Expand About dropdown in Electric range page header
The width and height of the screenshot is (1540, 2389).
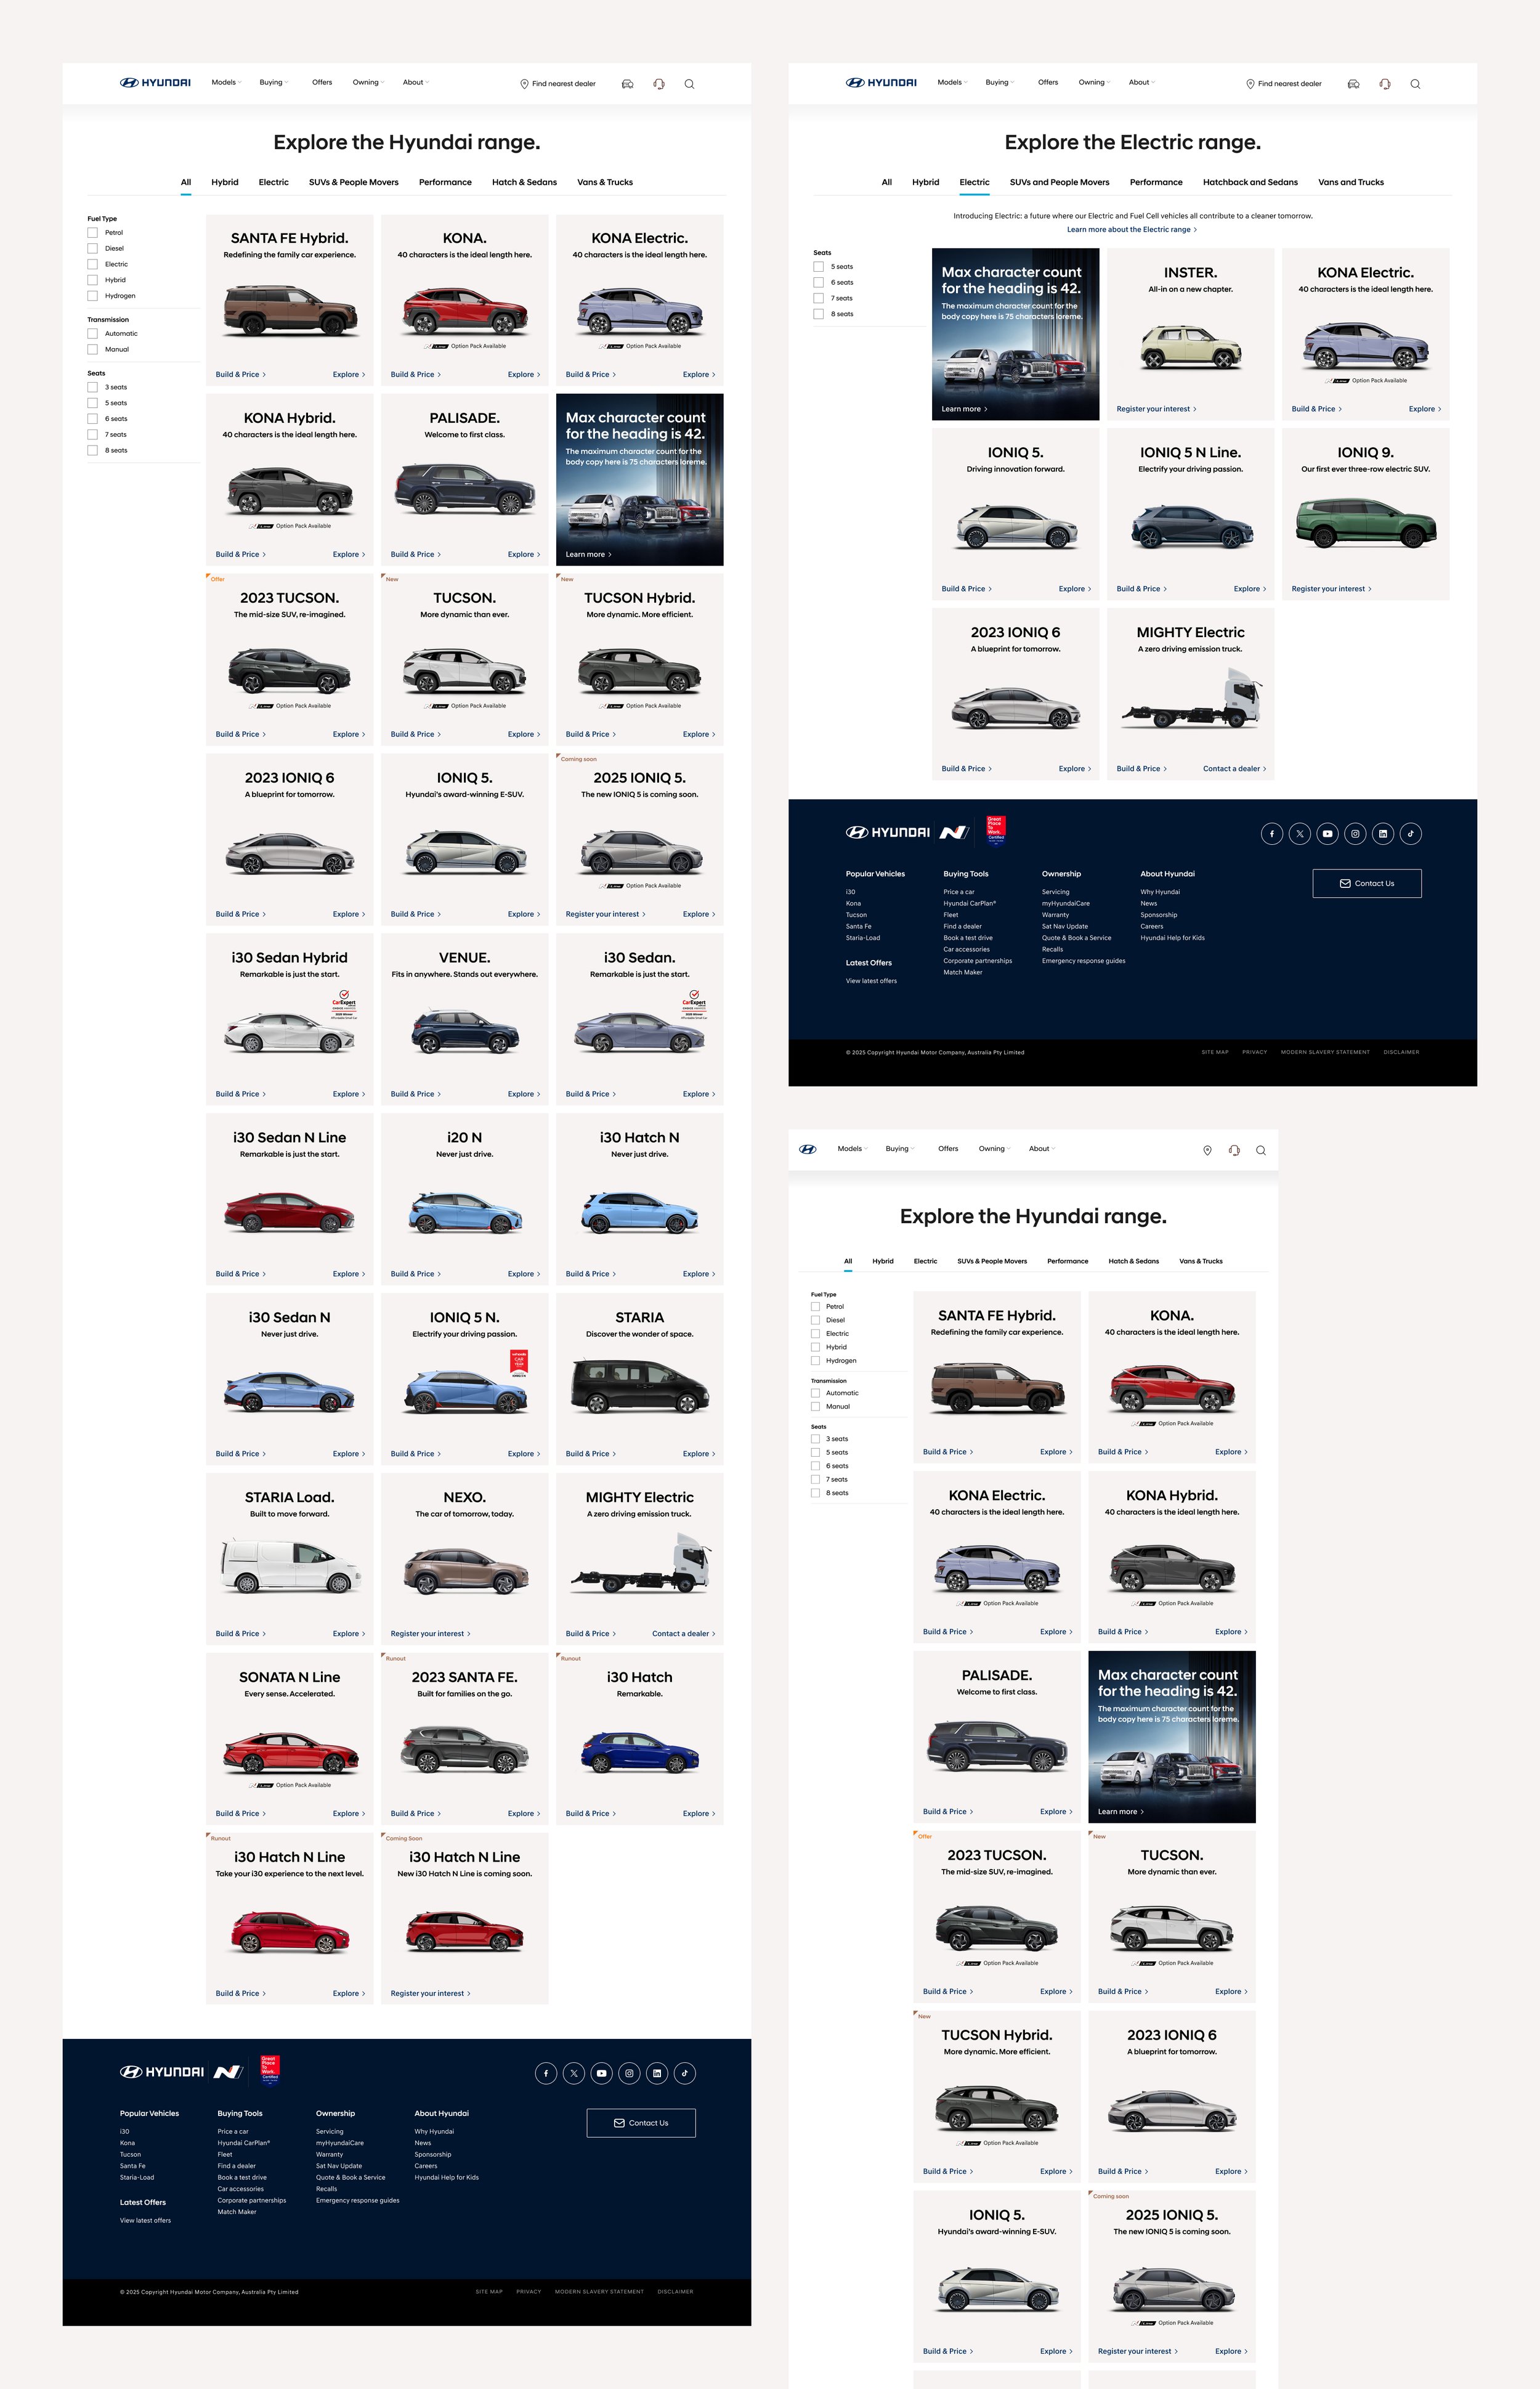coord(1142,83)
